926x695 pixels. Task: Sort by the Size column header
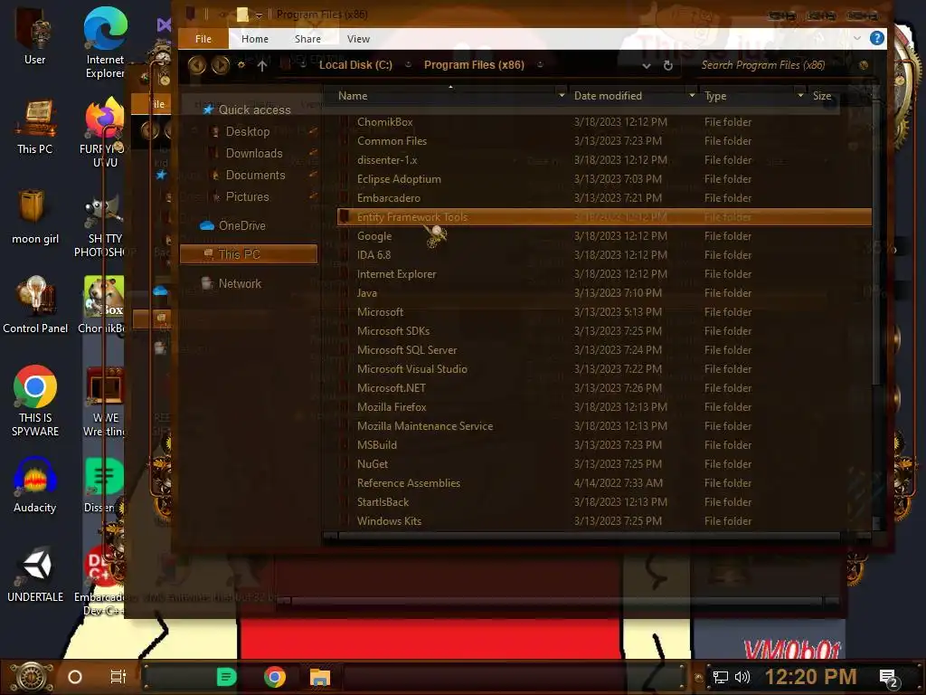point(821,96)
